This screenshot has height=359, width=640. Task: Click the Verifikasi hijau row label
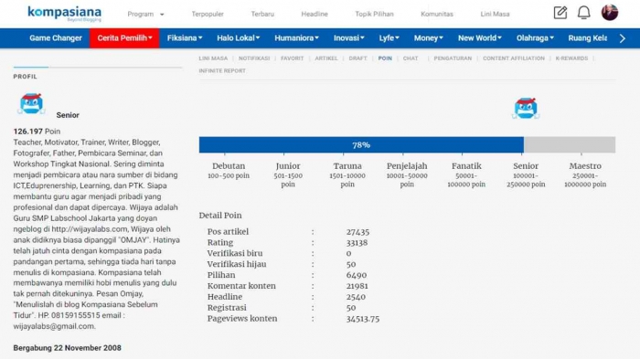tap(237, 264)
